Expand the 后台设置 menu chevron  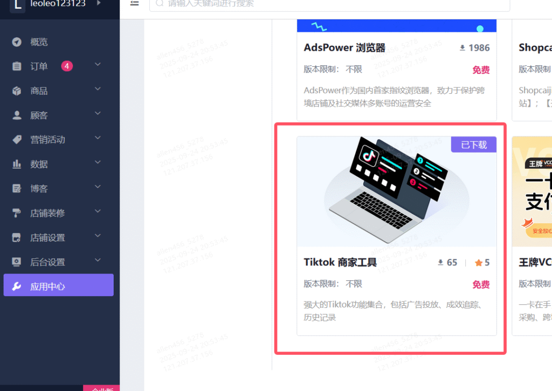tap(98, 260)
